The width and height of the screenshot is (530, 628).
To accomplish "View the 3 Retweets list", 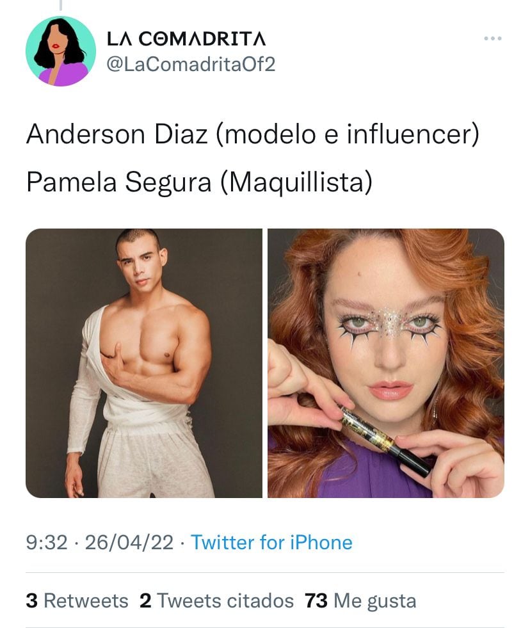I will [x=77, y=600].
